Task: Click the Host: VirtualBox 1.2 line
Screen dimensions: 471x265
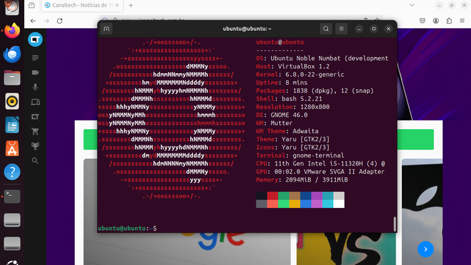Action: pyautogui.click(x=293, y=67)
